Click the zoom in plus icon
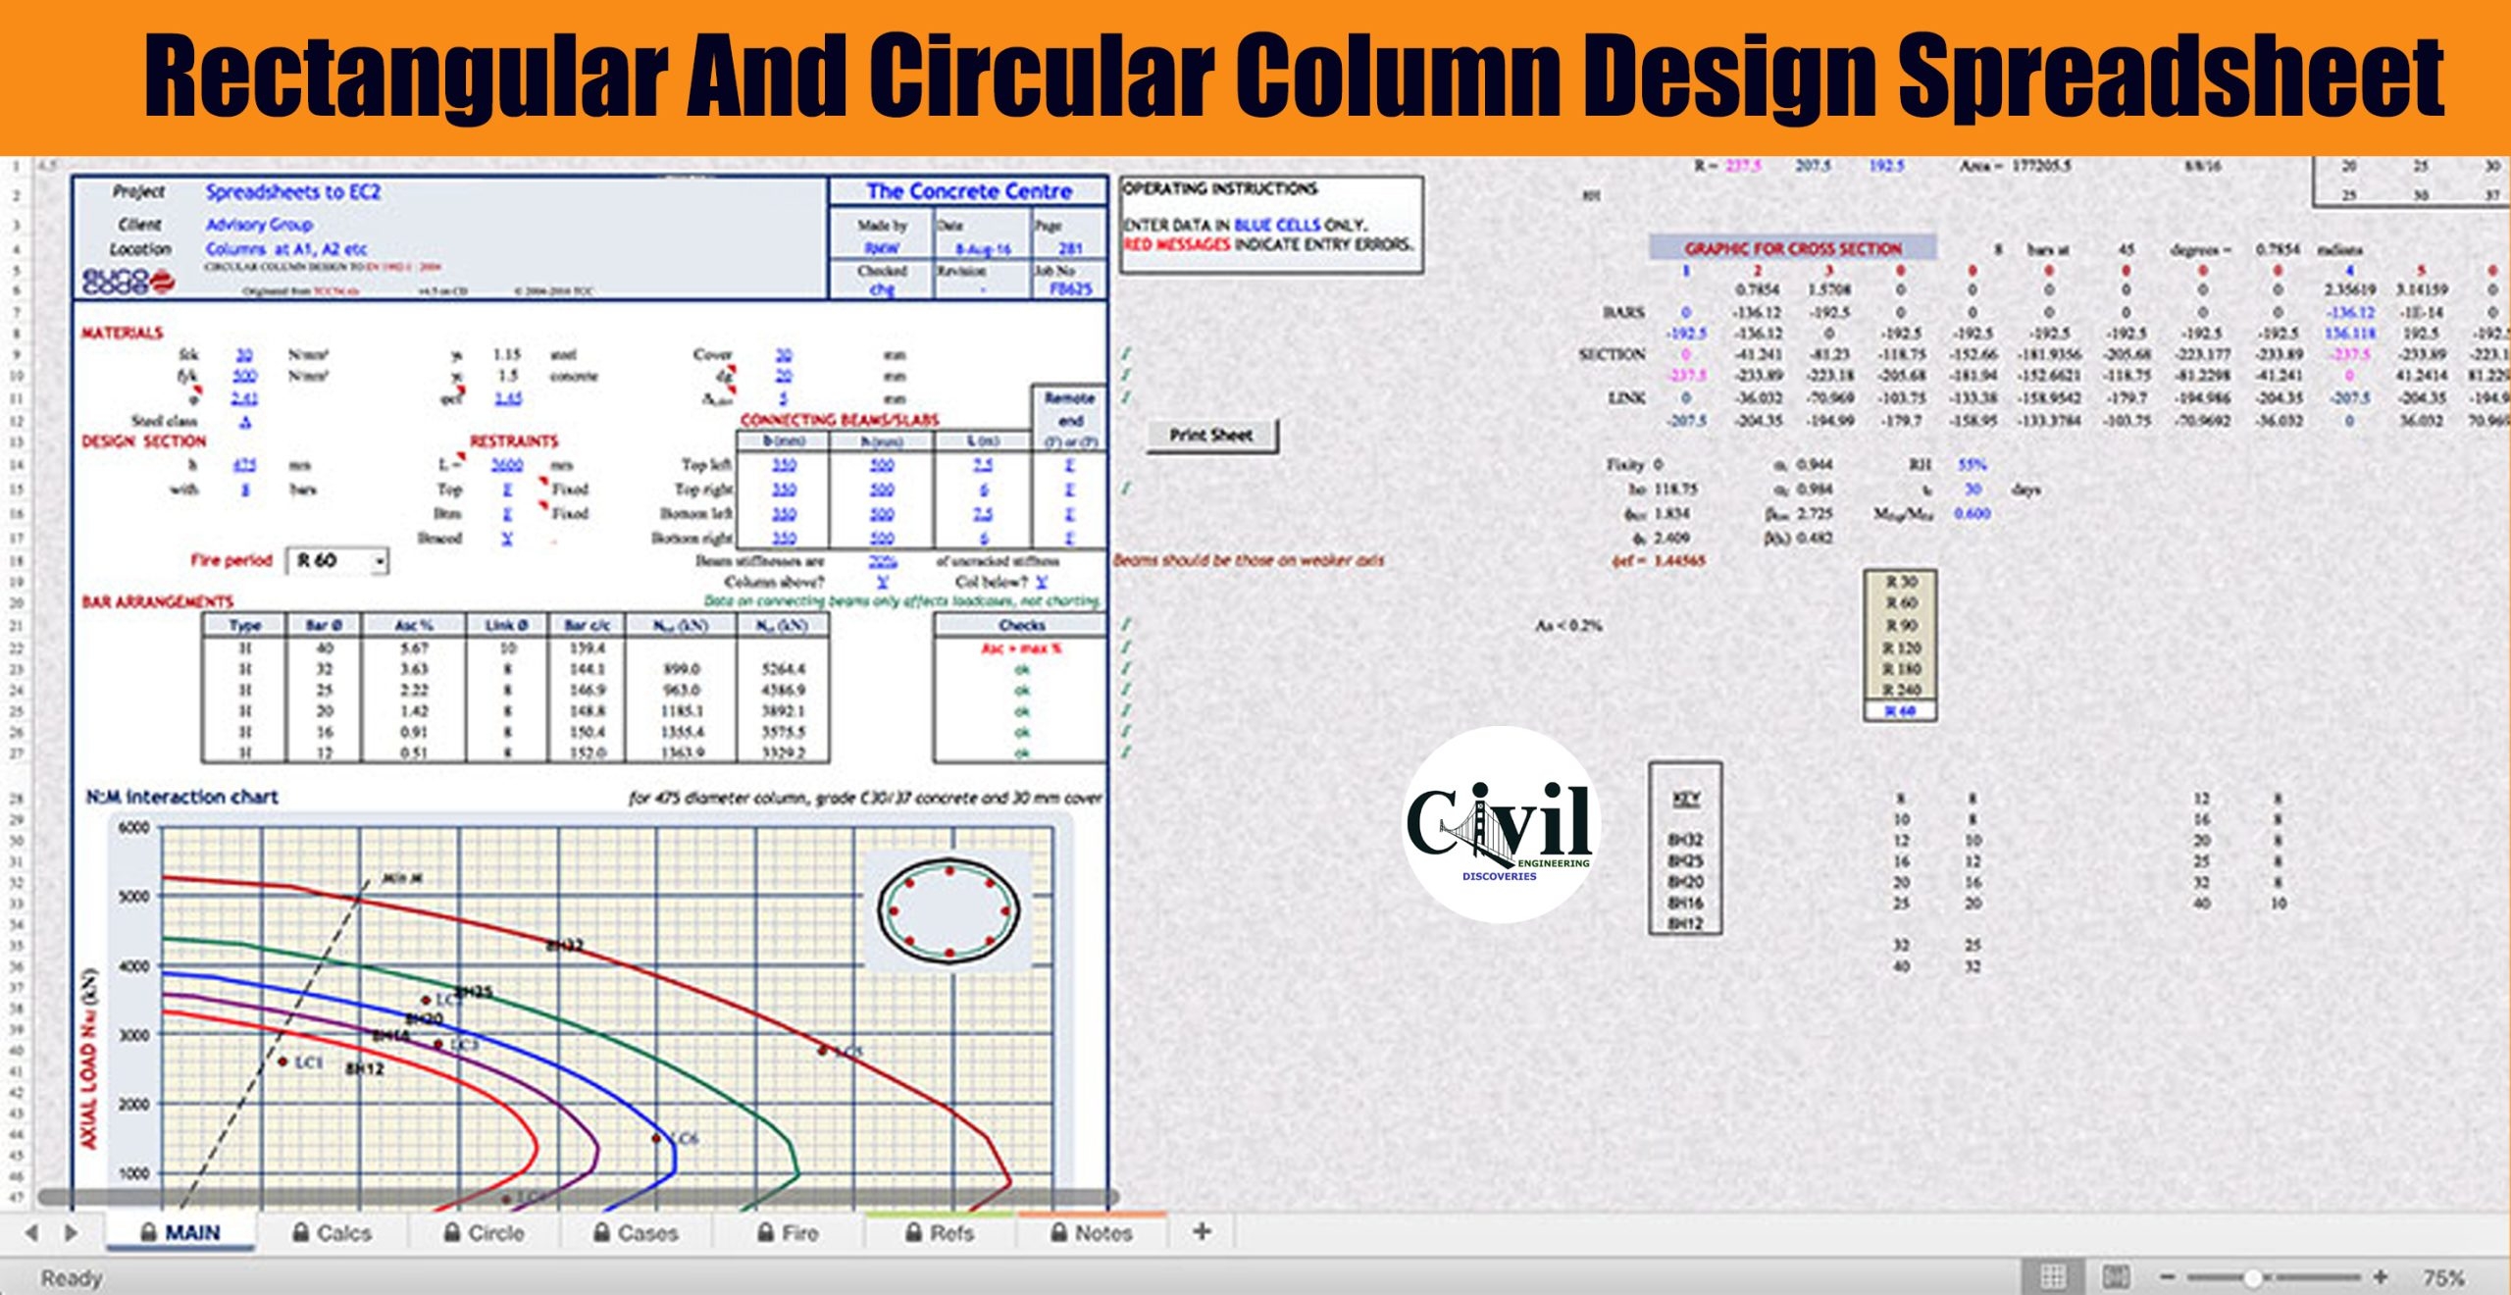2511x1295 pixels. coord(2380,1276)
